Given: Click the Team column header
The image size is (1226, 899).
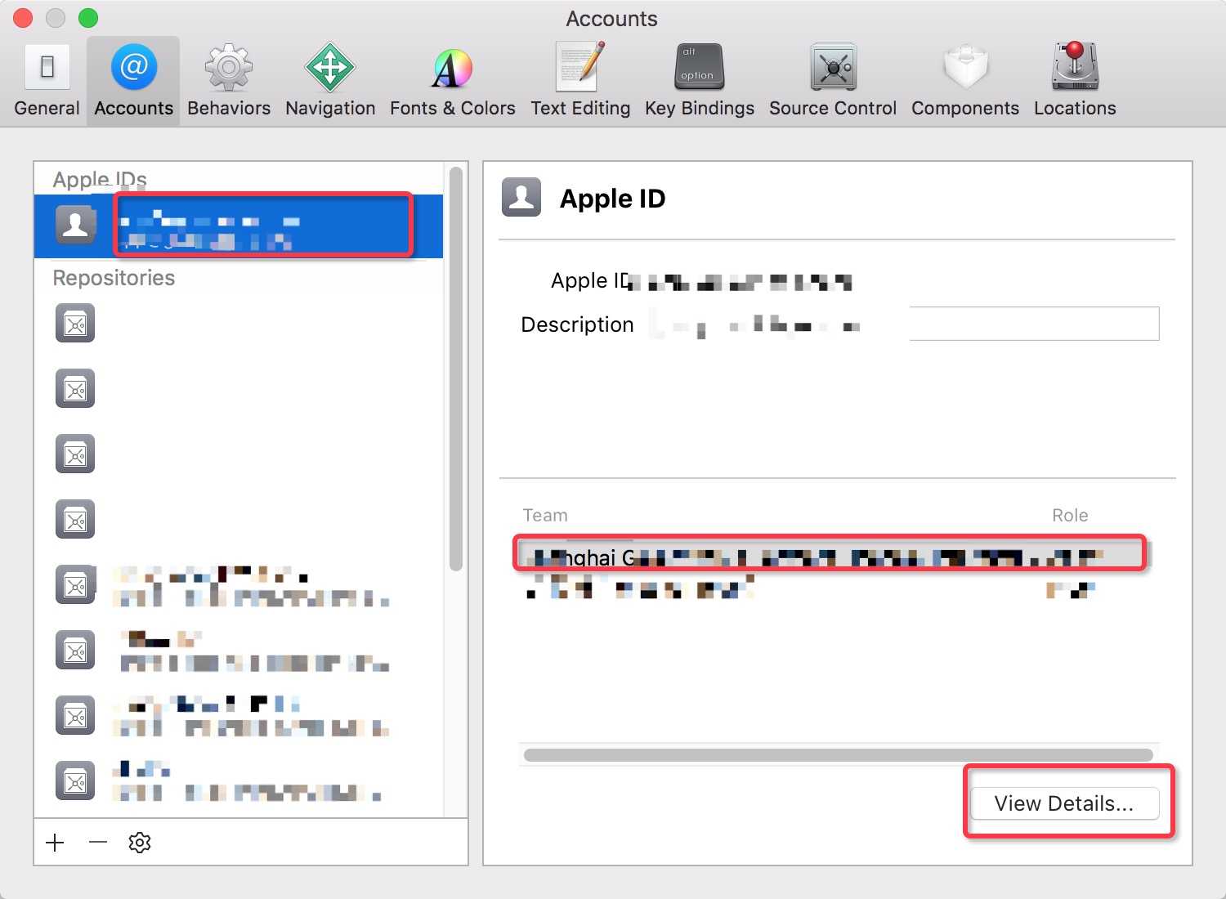Looking at the screenshot, I should coord(545,515).
